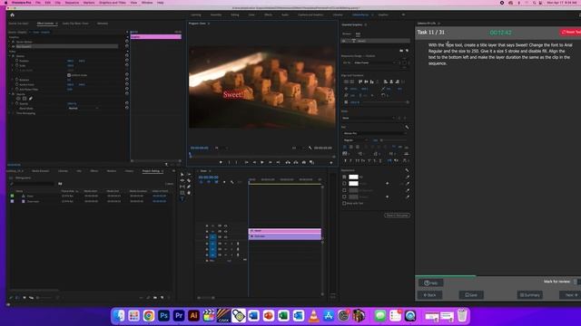Toggle Uniform Scale checkbox

(x=69, y=75)
